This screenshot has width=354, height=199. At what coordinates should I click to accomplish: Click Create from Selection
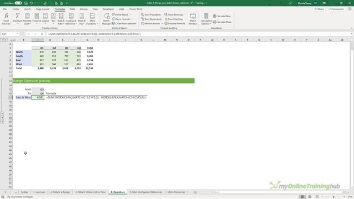(124, 23)
